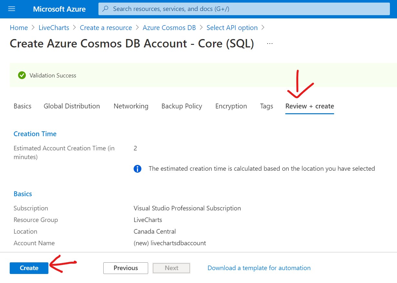Viewport: 397px width, 283px height.
Task: Click the blue info icon
Action: 137,169
